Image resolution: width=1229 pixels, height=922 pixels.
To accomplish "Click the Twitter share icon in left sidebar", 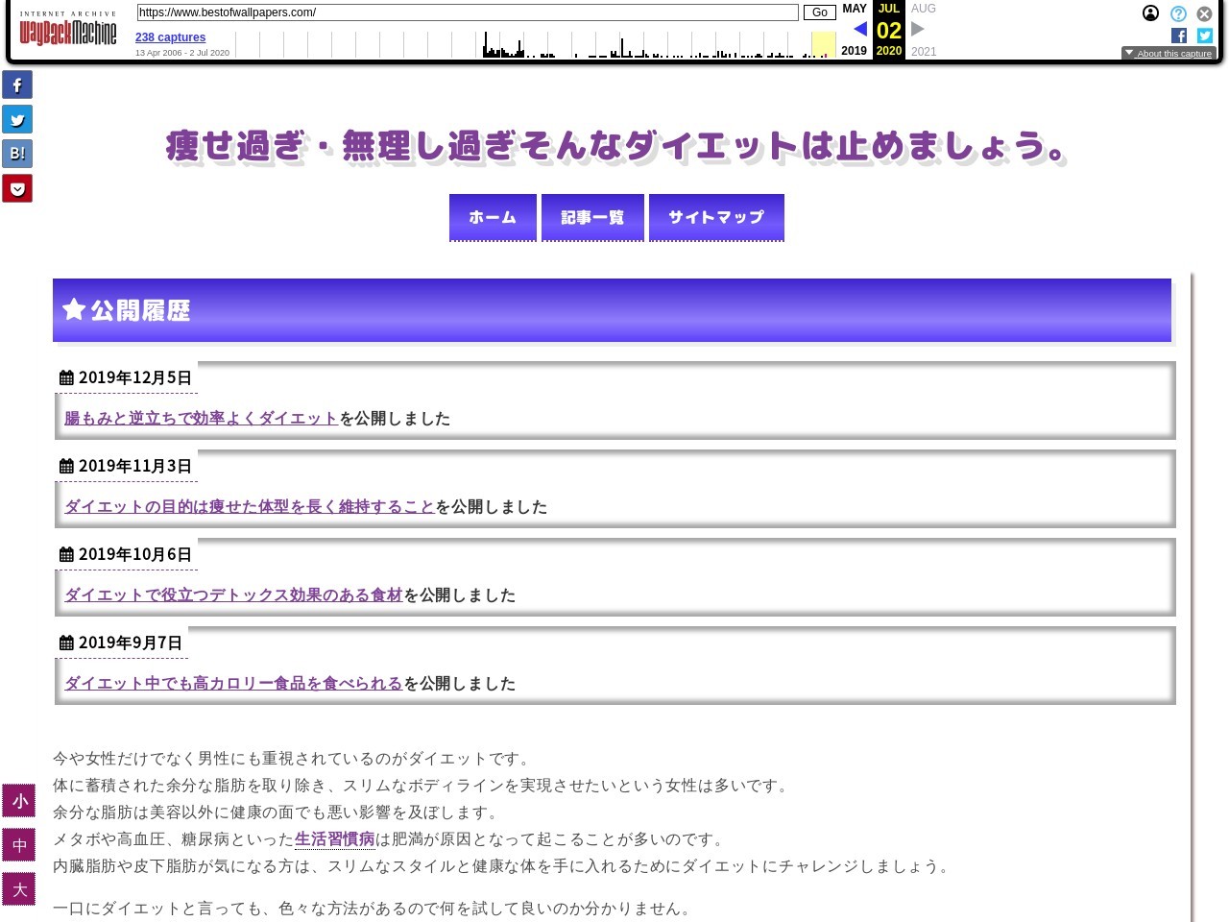I will point(17,119).
